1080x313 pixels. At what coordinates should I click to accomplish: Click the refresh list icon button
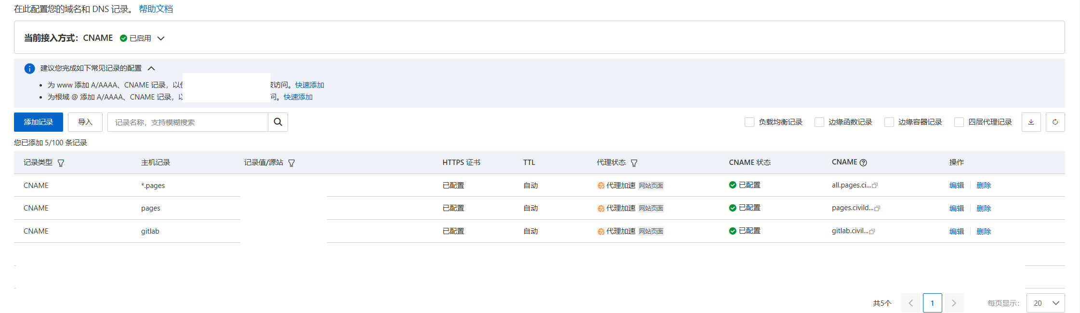1055,122
